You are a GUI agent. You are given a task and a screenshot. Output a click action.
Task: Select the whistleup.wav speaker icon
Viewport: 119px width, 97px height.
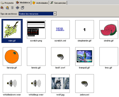tap(36, 83)
